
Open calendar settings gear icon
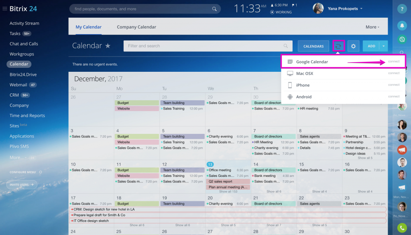tap(353, 46)
